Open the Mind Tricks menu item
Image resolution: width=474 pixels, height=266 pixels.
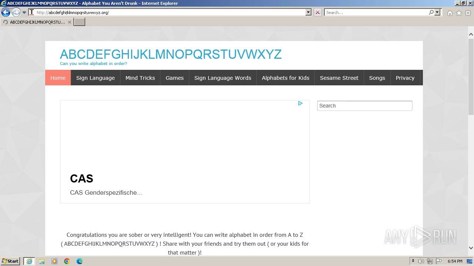click(x=140, y=78)
